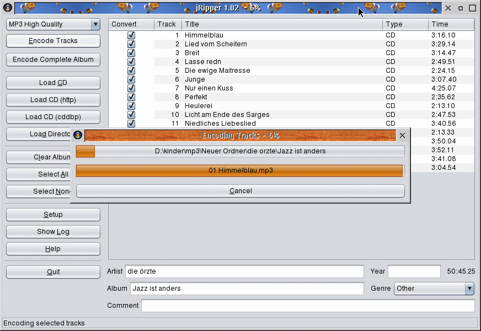Viewport: 481px width, 331px height.
Task: Uncheck Convert for Licht am Ende des Sarges
Action: pos(131,114)
